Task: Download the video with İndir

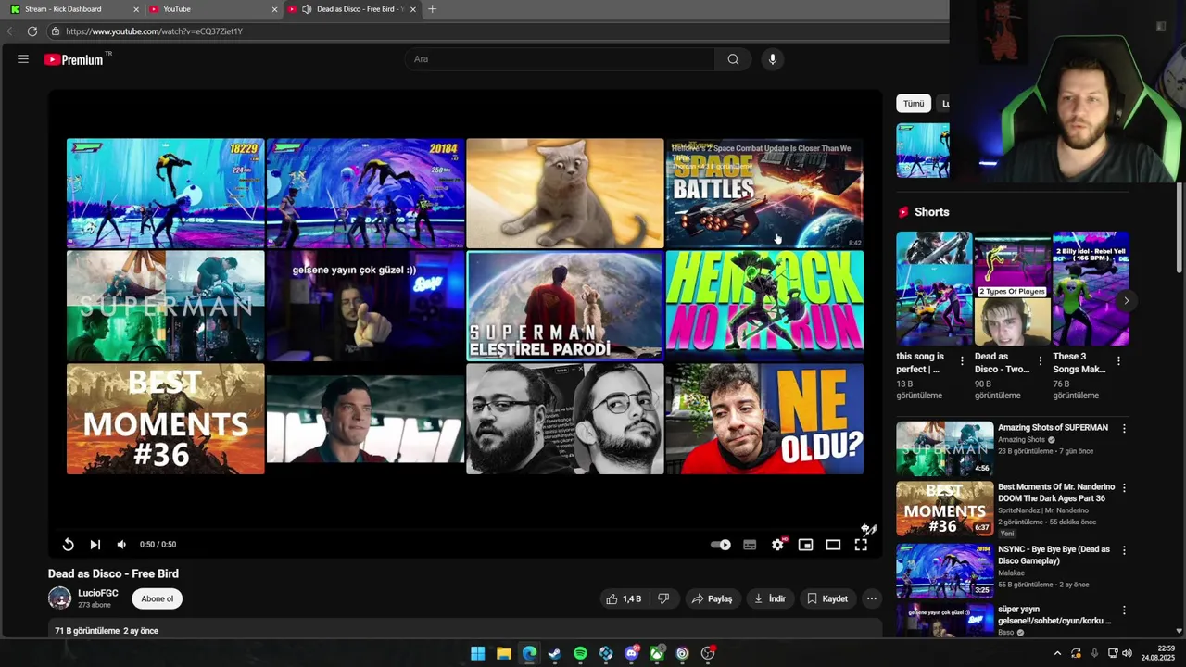Action: pyautogui.click(x=770, y=598)
